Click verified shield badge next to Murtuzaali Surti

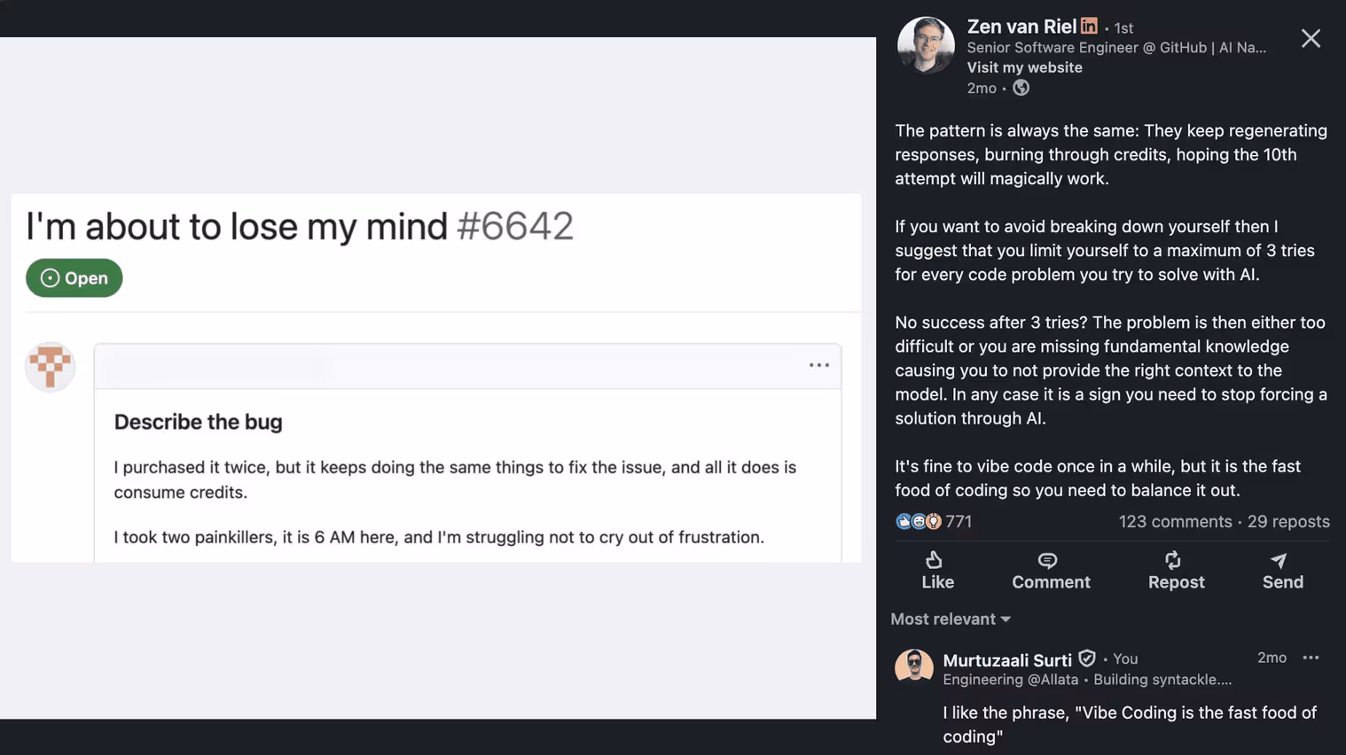tap(1087, 658)
